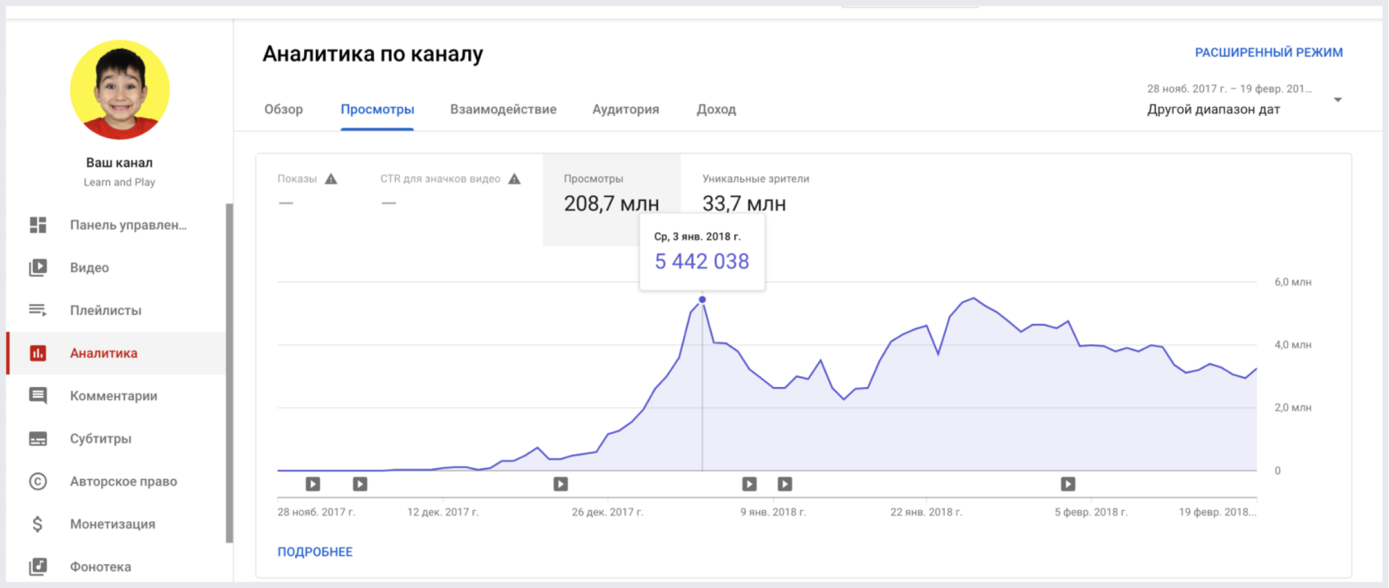Viewport: 1389px width, 588px height.
Task: Click the Субтитры captions icon
Action: (38, 438)
